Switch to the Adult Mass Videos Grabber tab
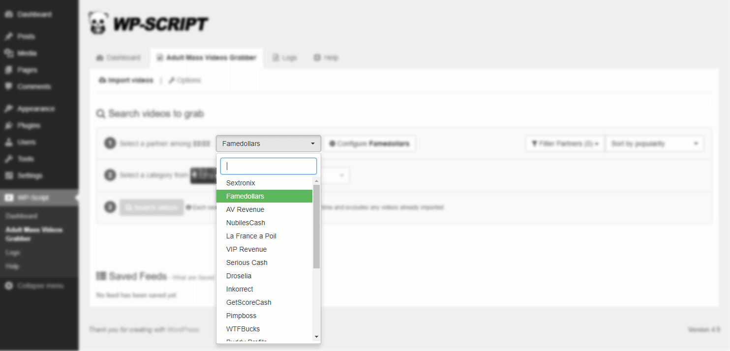730x351 pixels. click(x=207, y=58)
